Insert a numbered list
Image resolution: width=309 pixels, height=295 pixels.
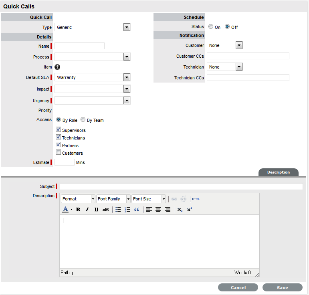(127, 210)
